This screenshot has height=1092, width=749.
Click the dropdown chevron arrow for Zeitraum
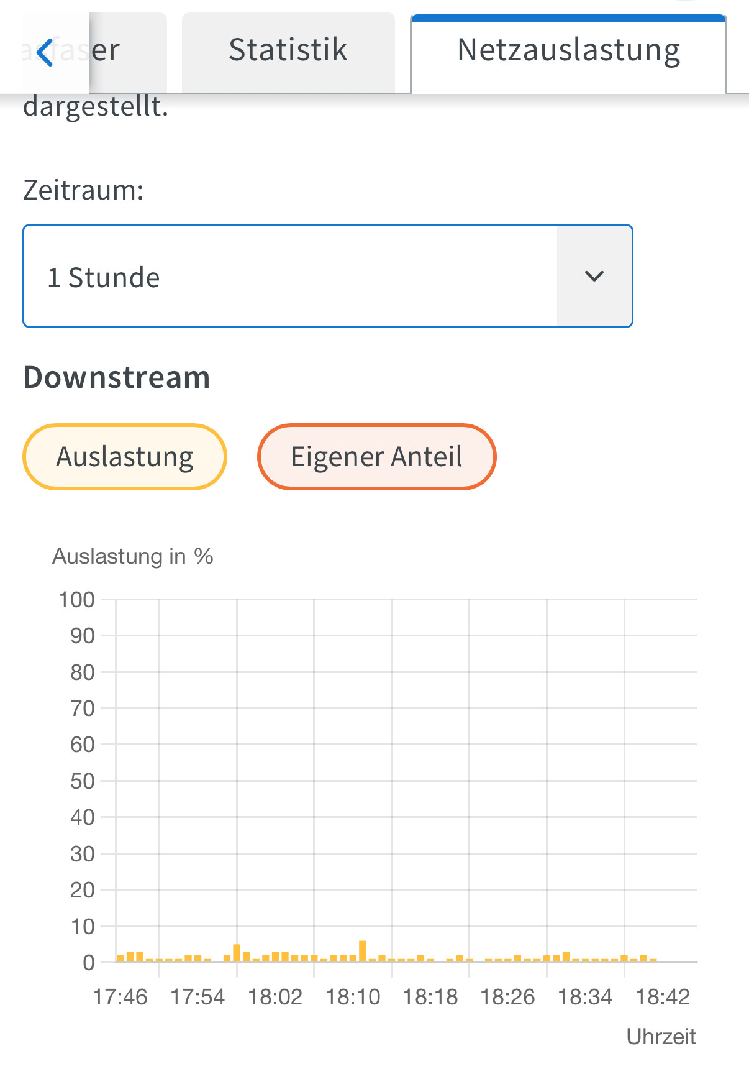coord(594,277)
